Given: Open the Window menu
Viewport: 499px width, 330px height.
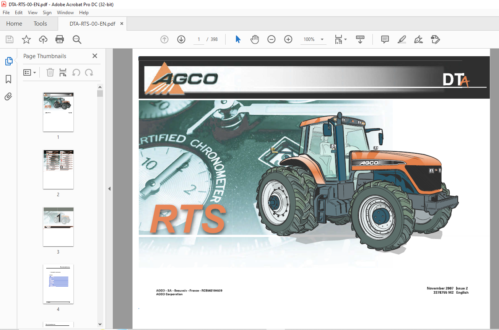Looking at the screenshot, I should coord(65,13).
